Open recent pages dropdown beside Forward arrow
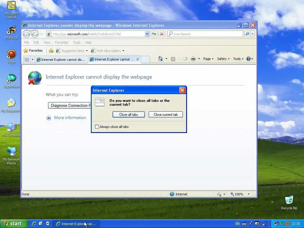The image size is (304, 228). (x=41, y=34)
